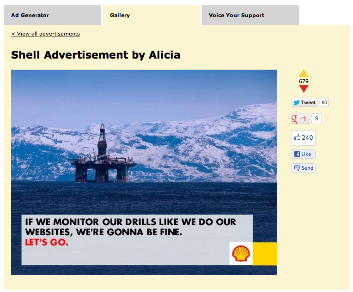
Task: Downvote the ad with the red arrow
Action: (304, 89)
